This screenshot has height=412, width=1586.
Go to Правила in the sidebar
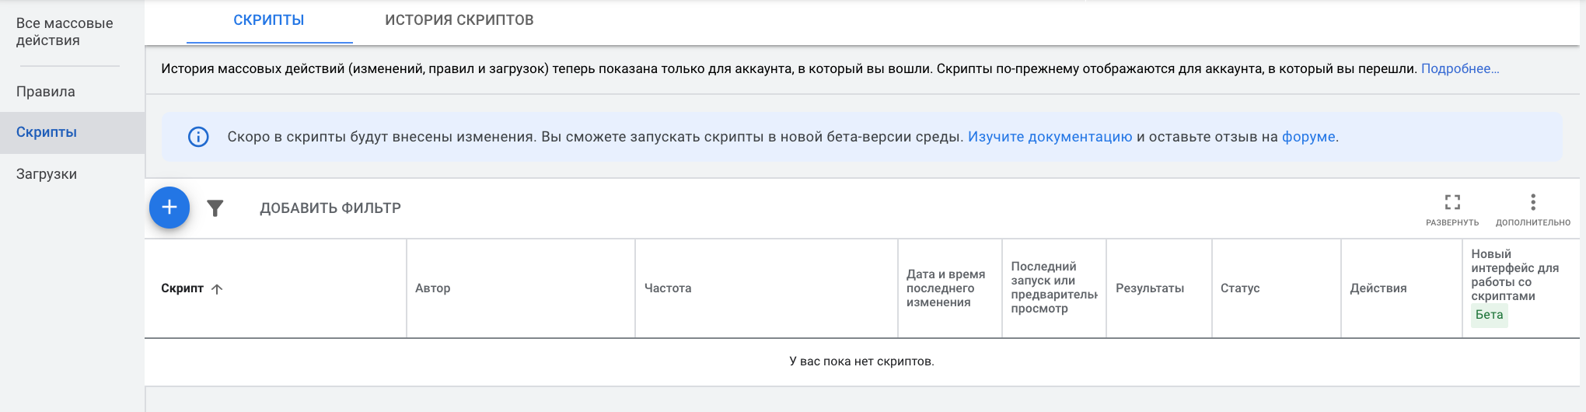pyautogui.click(x=46, y=92)
